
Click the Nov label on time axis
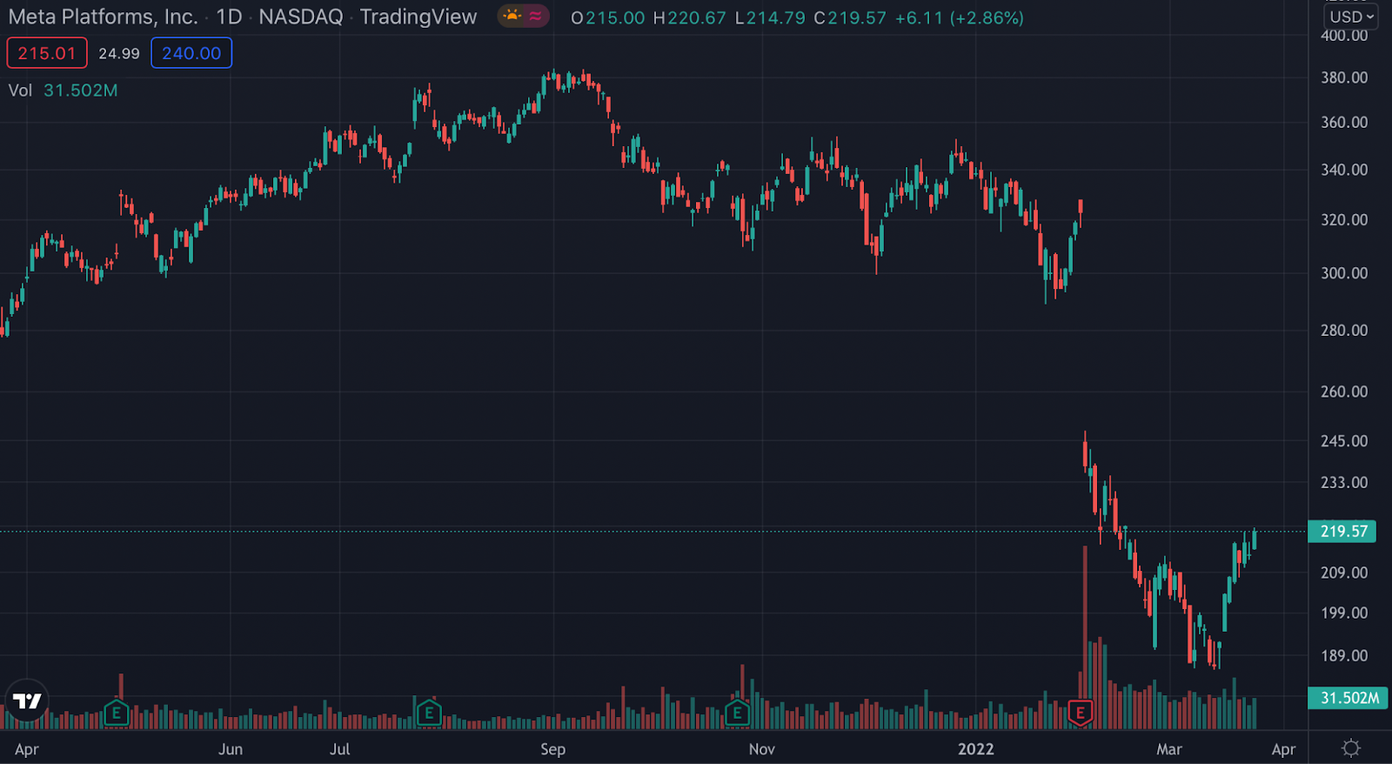point(762,749)
